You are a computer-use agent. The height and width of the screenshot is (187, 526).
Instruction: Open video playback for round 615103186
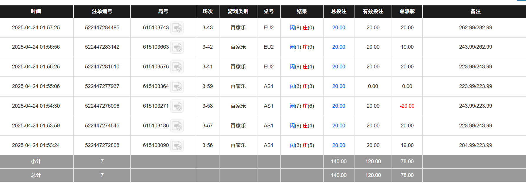(177, 126)
